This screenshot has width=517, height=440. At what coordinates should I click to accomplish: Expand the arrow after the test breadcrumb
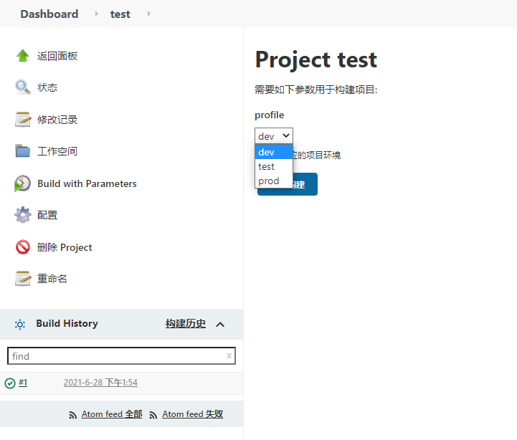148,14
